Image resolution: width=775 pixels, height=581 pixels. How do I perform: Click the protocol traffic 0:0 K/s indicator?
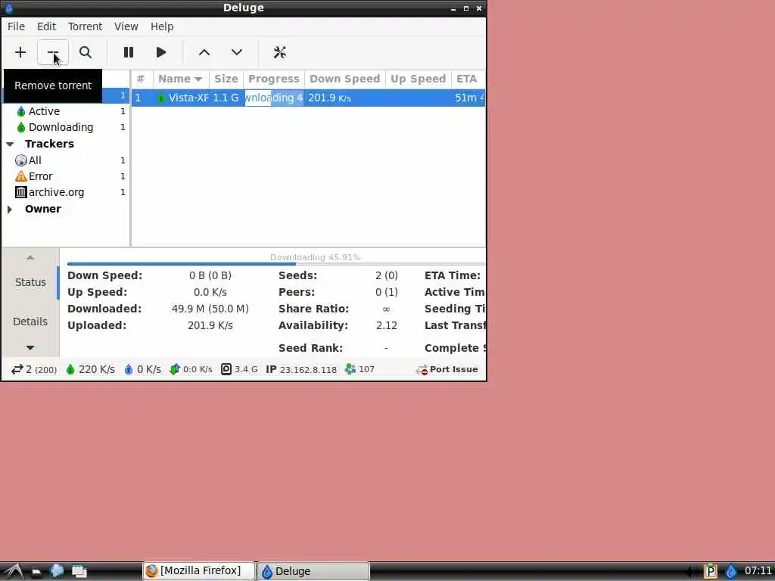pyautogui.click(x=191, y=369)
